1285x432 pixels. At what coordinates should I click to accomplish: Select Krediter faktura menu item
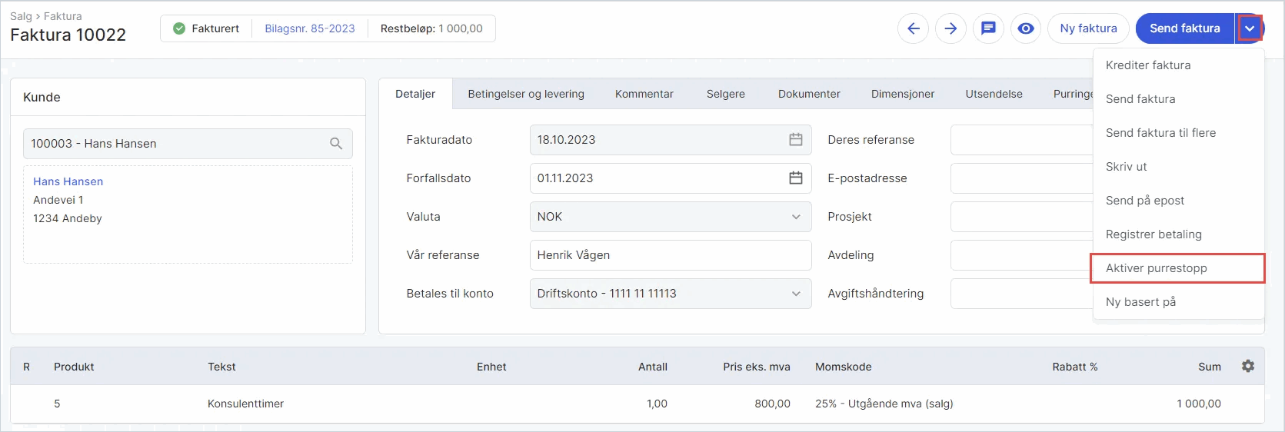tap(1179, 65)
